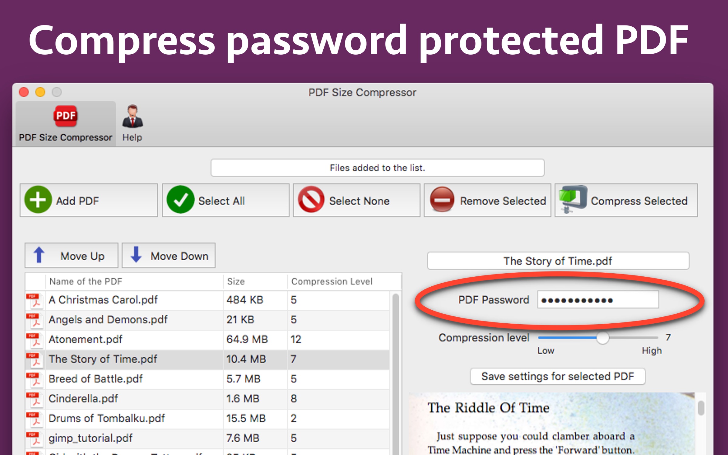The image size is (728, 455).
Task: Click the Compression level slider knob
Action: 602,338
